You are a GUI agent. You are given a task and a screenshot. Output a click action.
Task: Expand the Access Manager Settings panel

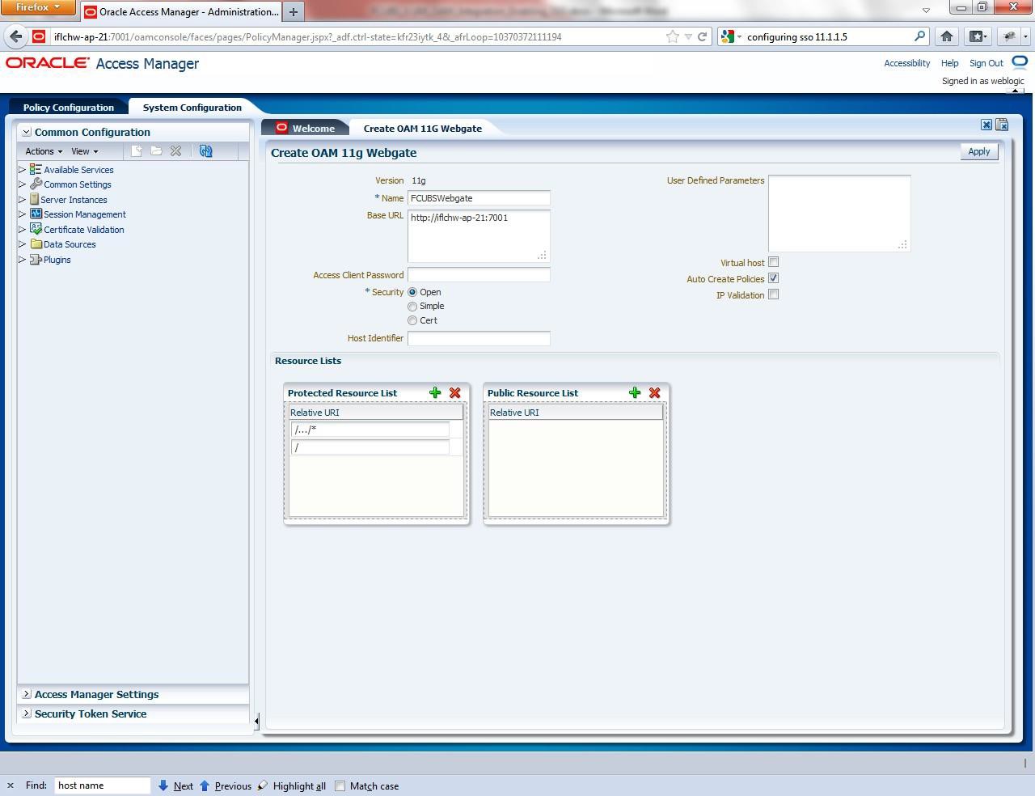[27, 694]
